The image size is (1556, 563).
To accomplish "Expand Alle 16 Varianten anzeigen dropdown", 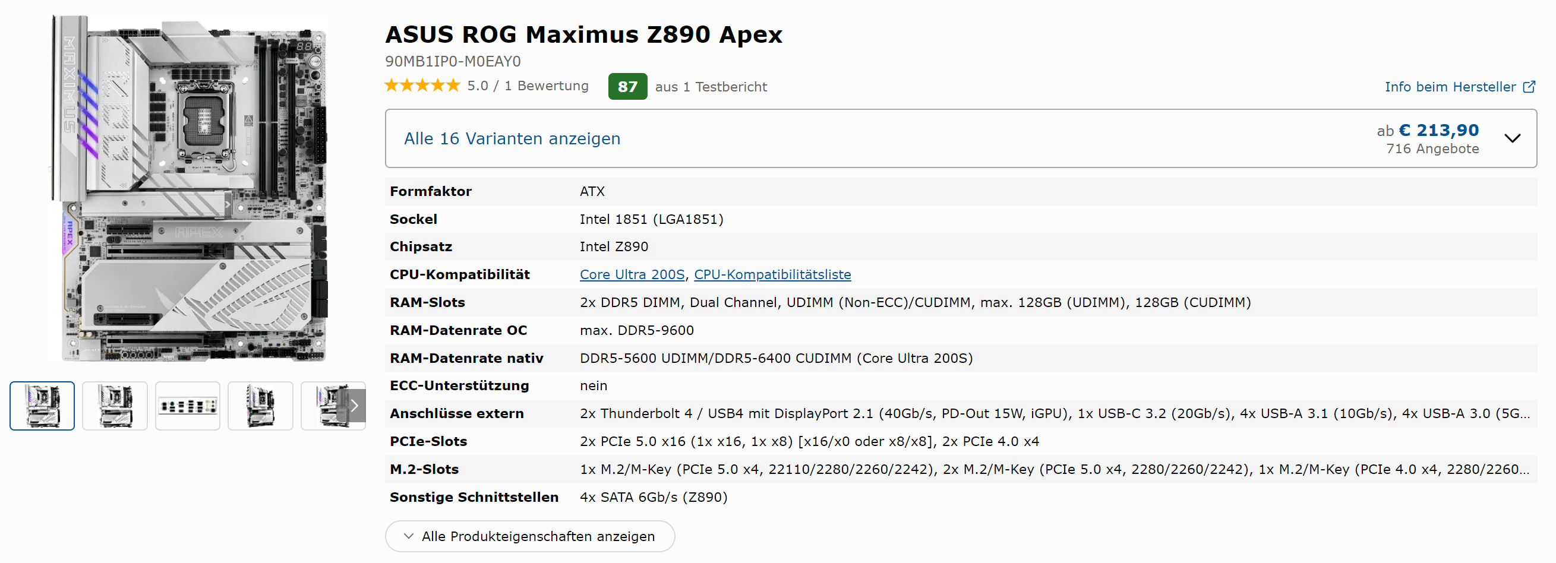I will (961, 138).
